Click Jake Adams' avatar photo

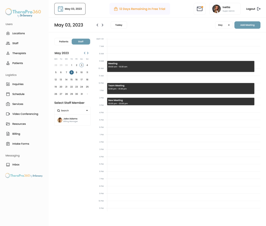[60, 120]
